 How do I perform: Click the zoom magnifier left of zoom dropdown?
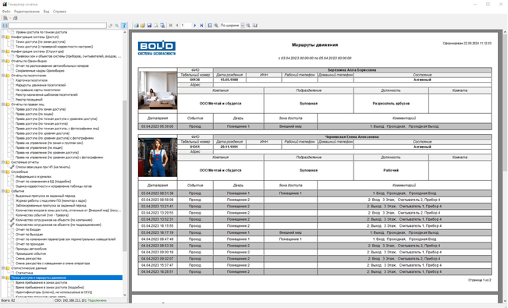pos(216,25)
